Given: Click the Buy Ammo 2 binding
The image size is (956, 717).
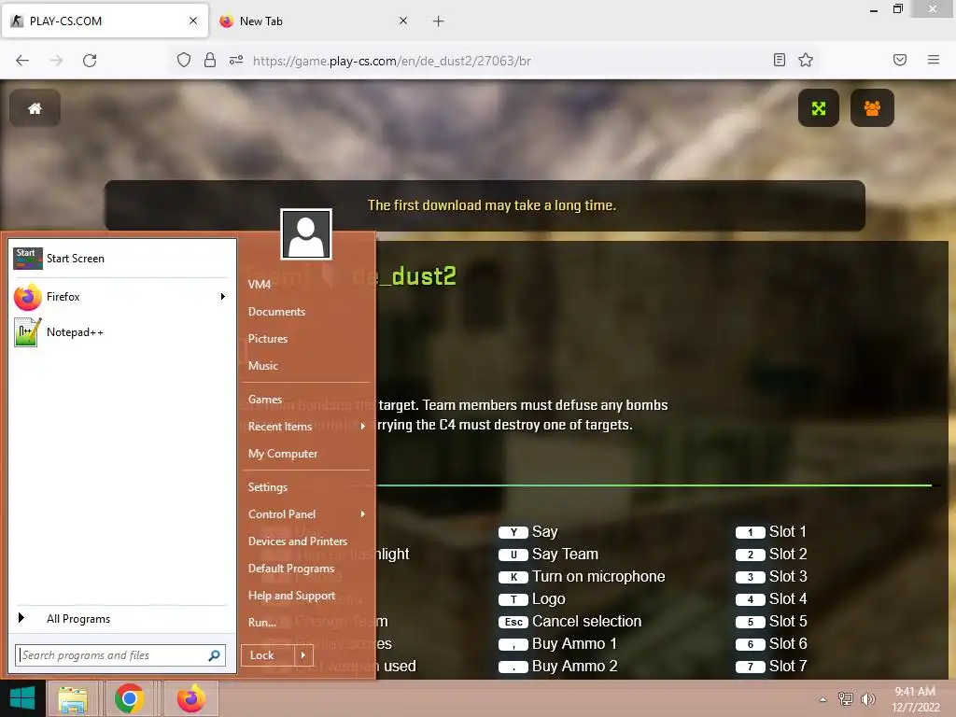Looking at the screenshot, I should click(x=558, y=667).
